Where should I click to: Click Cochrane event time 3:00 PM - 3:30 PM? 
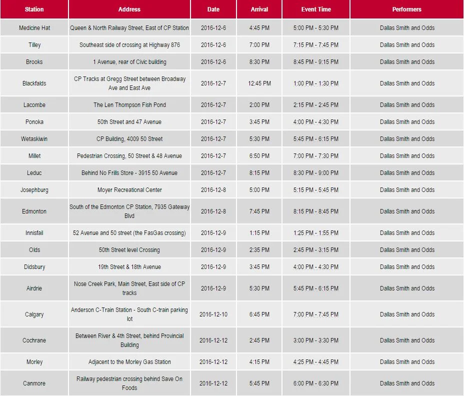pyautogui.click(x=316, y=340)
